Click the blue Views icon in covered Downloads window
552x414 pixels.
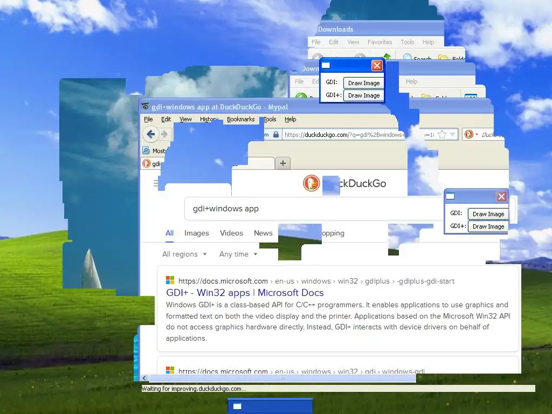(471, 96)
